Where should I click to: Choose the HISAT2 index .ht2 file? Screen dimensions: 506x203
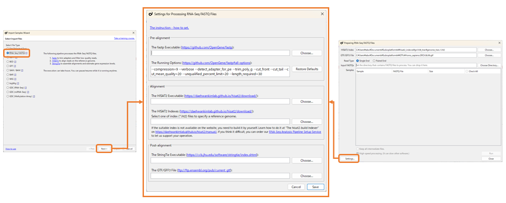[307, 122]
